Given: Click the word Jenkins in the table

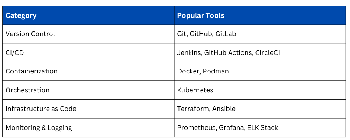Looking at the screenshot, I should (x=189, y=53).
